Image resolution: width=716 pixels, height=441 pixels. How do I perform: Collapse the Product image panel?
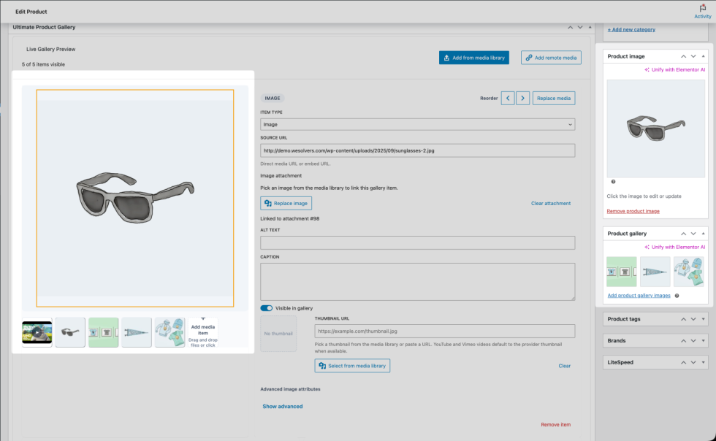703,56
